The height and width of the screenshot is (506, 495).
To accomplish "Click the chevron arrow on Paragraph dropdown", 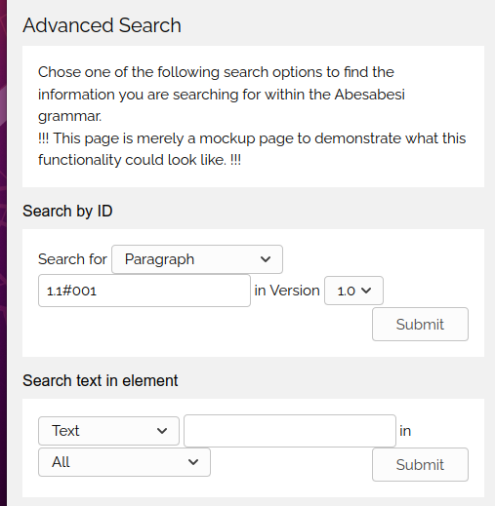I will [x=266, y=259].
